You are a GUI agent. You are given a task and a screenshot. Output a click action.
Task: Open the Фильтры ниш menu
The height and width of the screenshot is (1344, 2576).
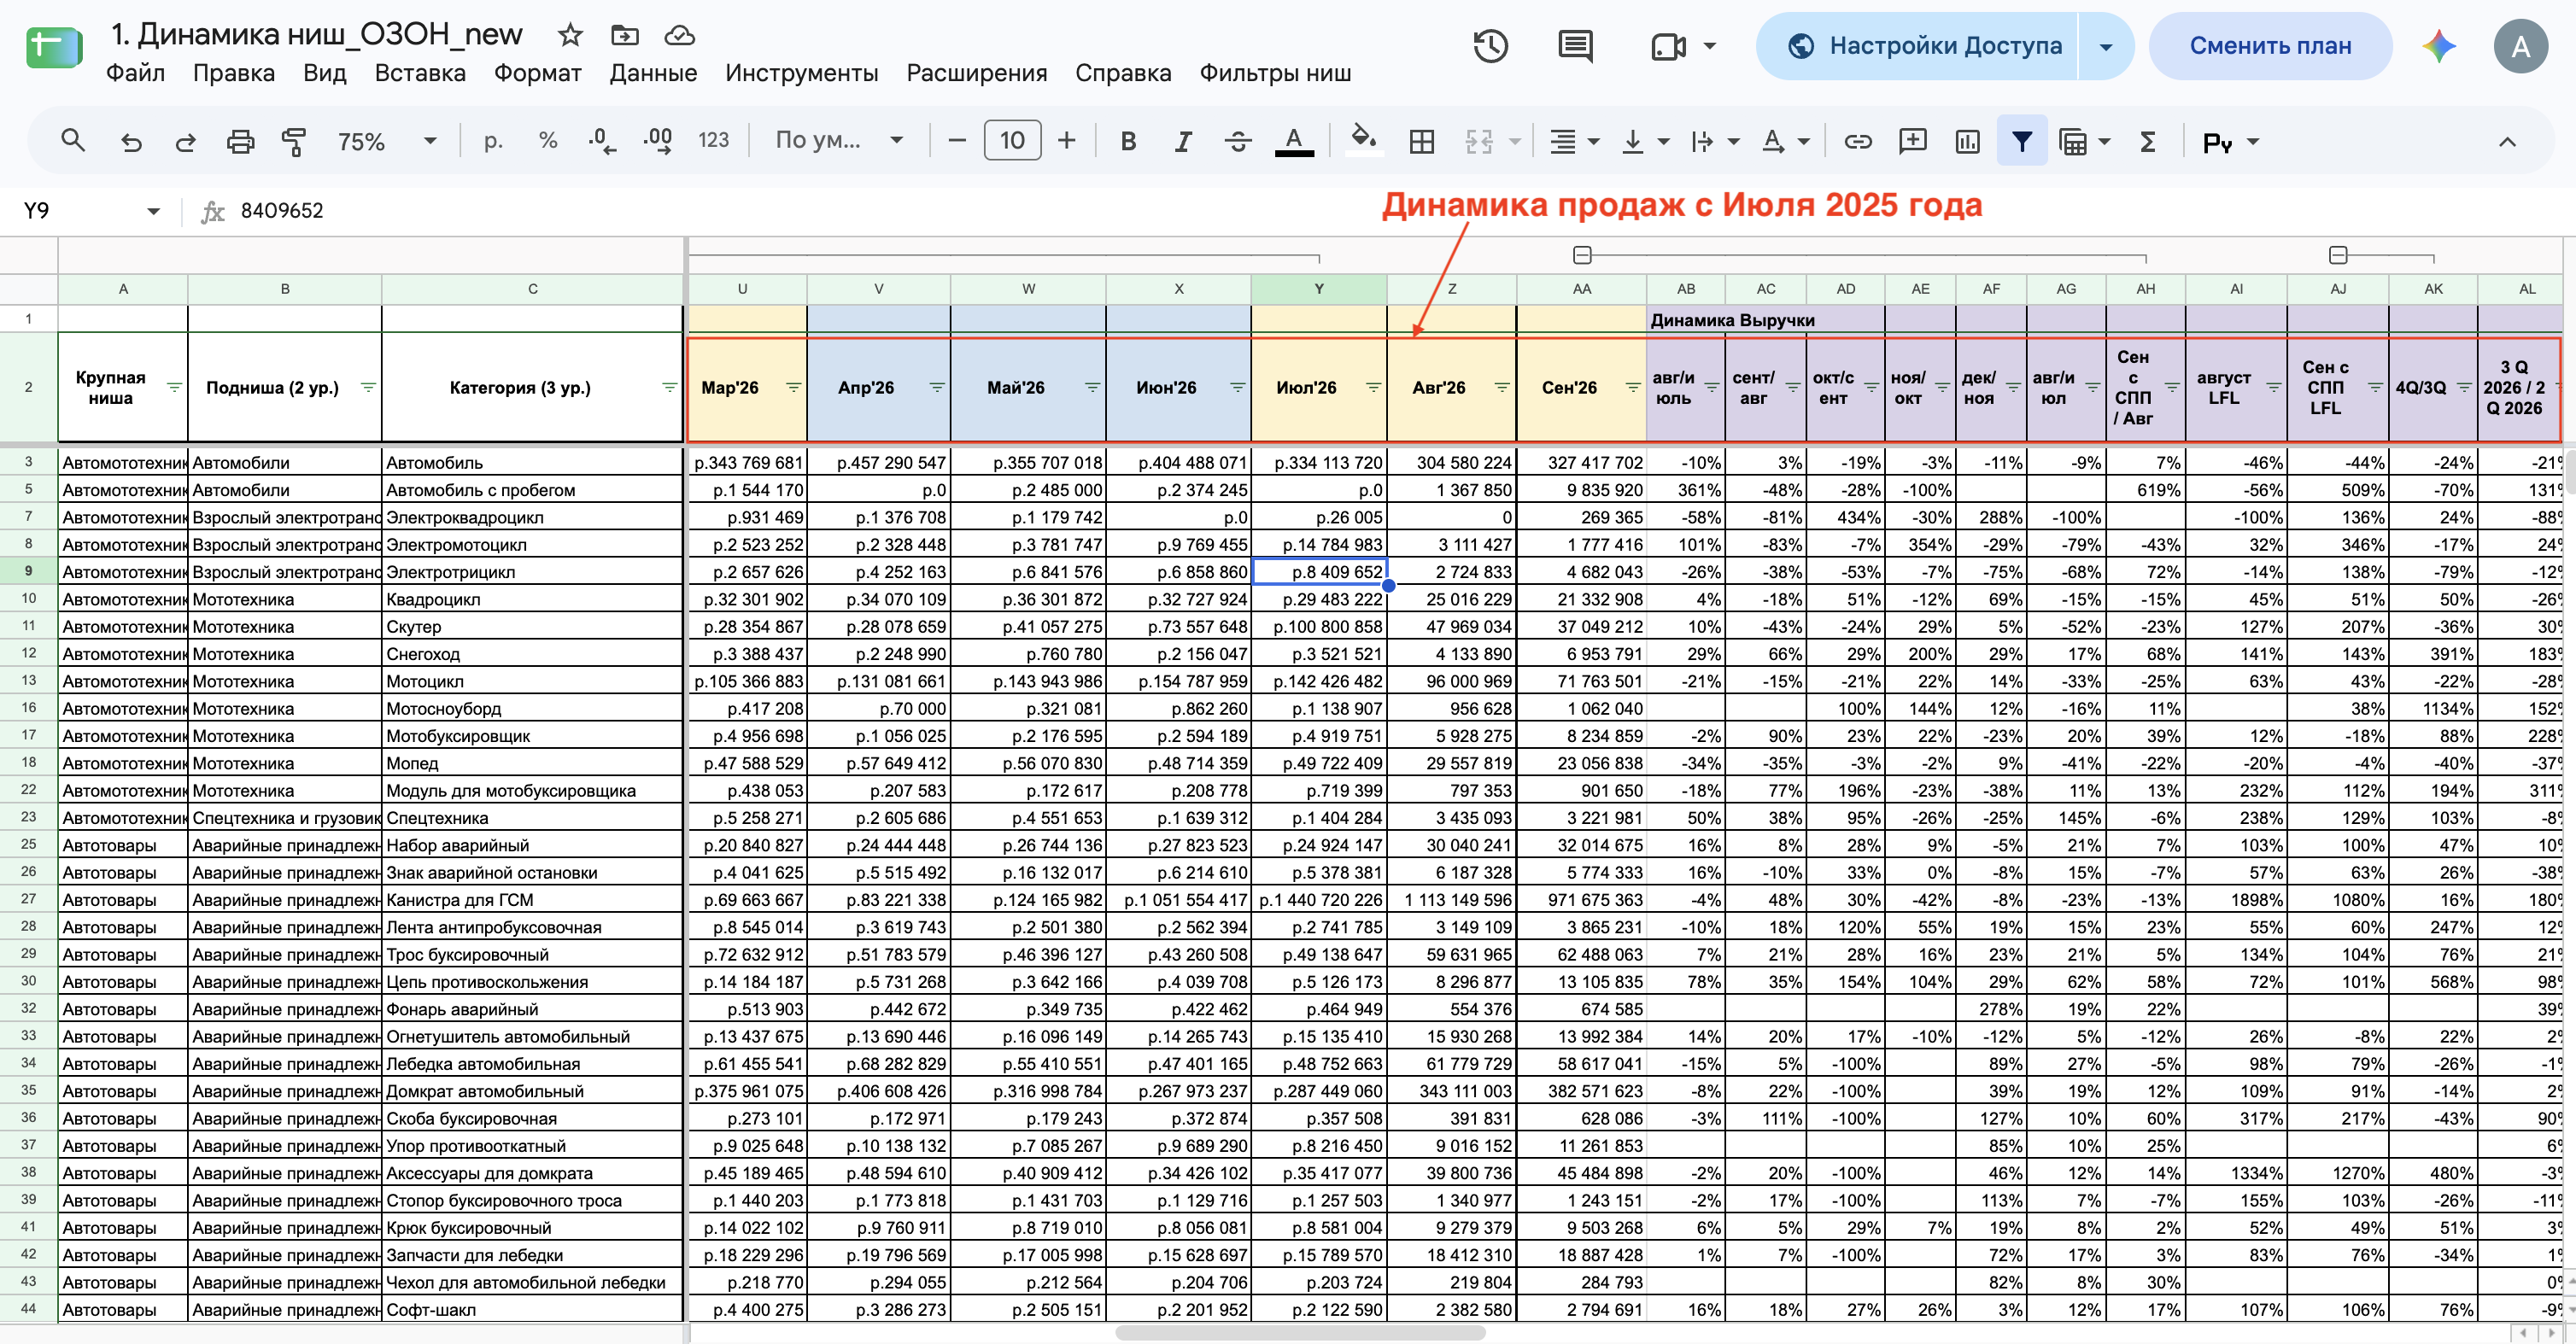(x=1275, y=73)
